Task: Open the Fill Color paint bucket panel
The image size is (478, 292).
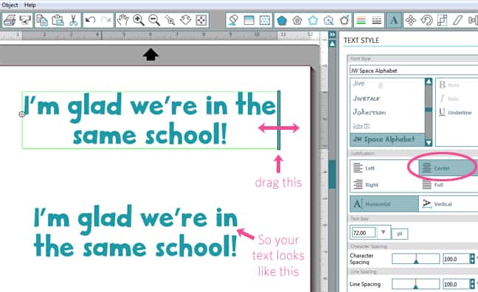Action: point(233,21)
